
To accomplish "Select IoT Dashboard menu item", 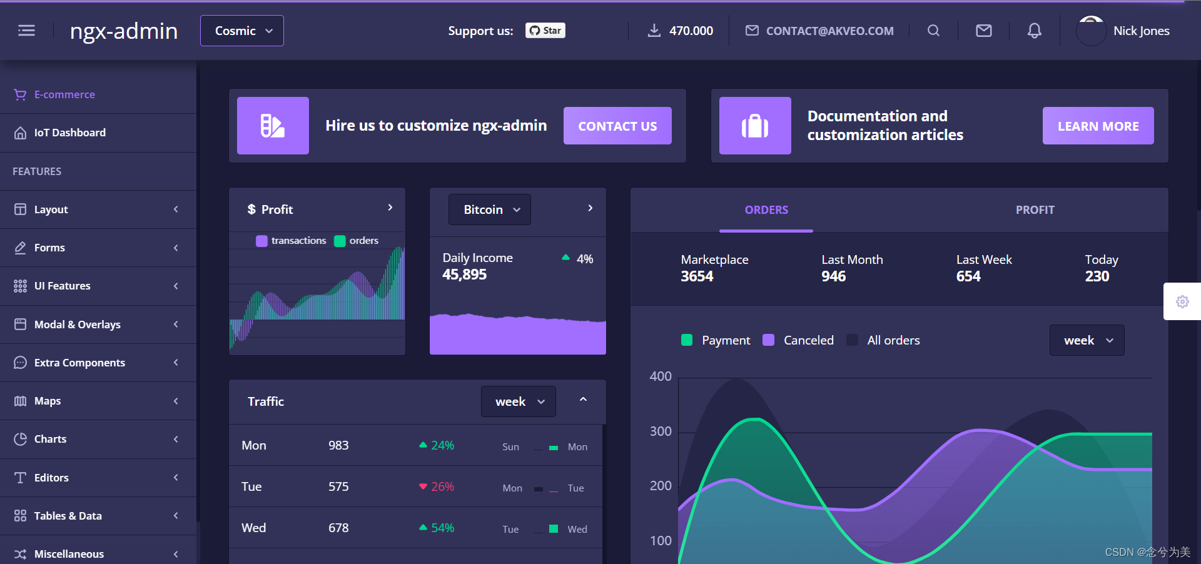I will click(x=98, y=133).
